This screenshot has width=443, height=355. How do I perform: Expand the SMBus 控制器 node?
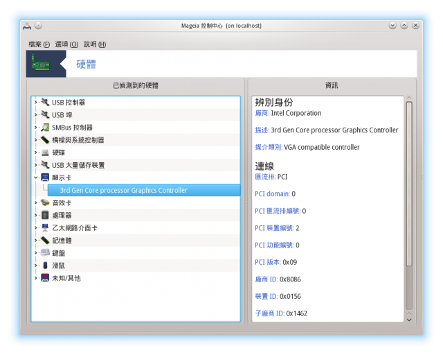[35, 128]
